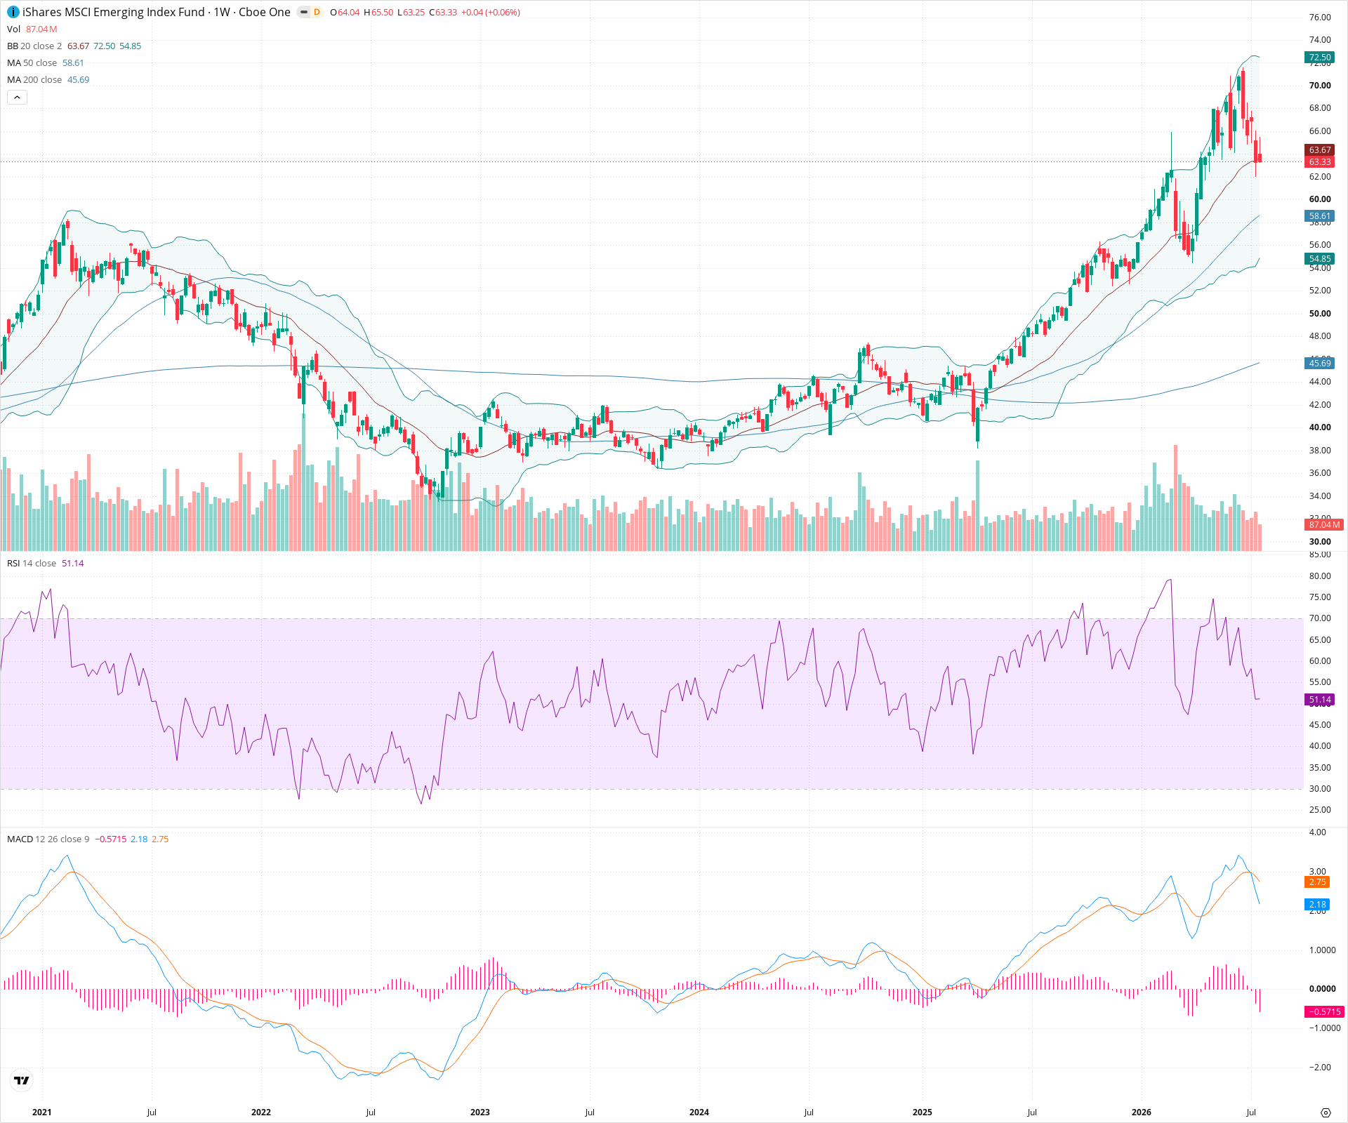Collapse the indicator legend with the chevron
This screenshot has width=1348, height=1123.
click(x=17, y=97)
